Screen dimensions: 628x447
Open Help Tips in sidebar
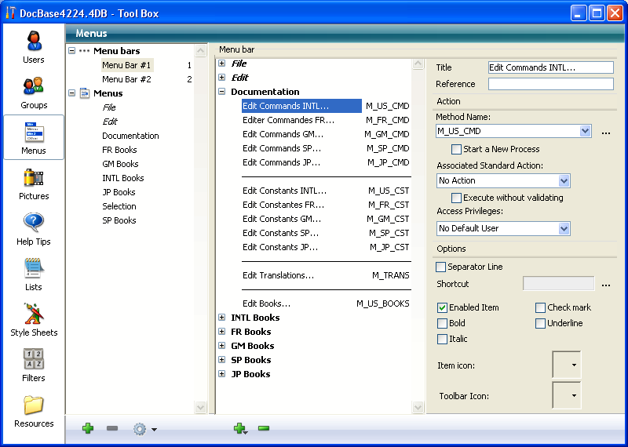click(x=34, y=229)
